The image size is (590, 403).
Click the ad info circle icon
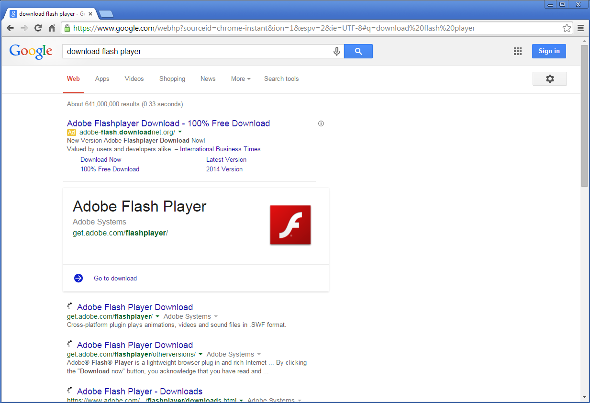click(321, 123)
